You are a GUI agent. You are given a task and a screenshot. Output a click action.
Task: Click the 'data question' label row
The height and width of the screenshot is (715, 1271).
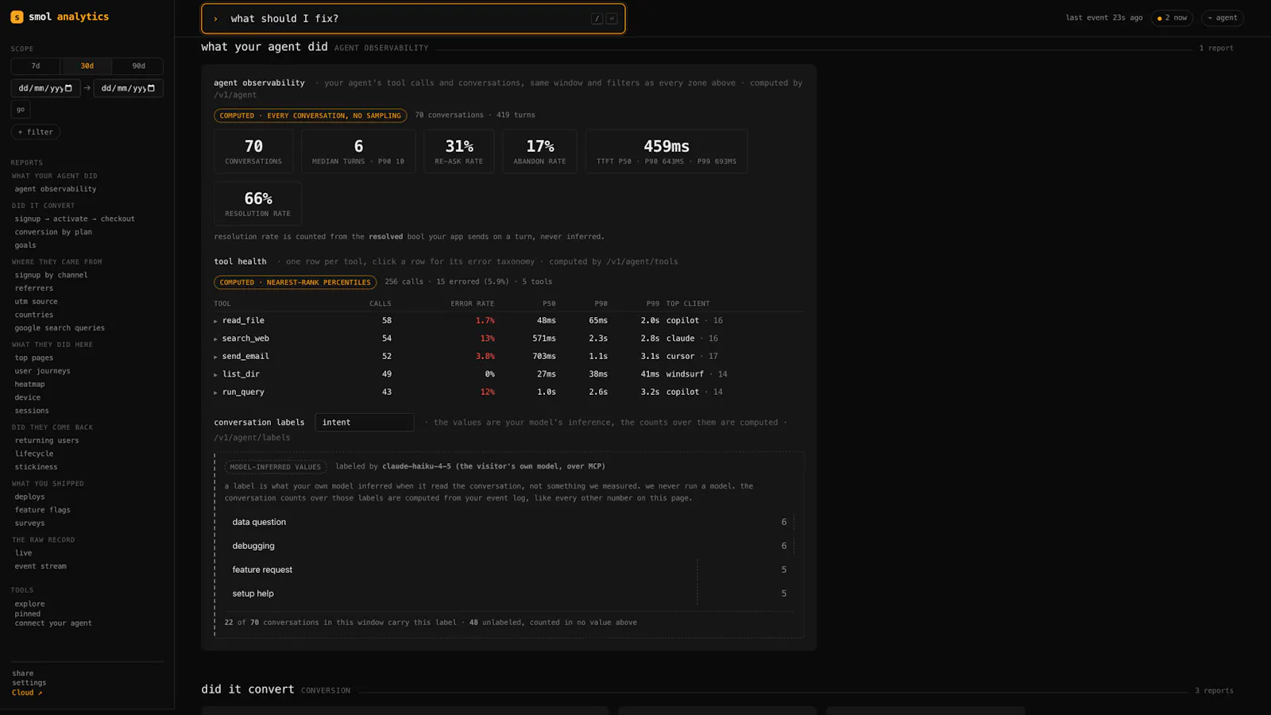508,522
